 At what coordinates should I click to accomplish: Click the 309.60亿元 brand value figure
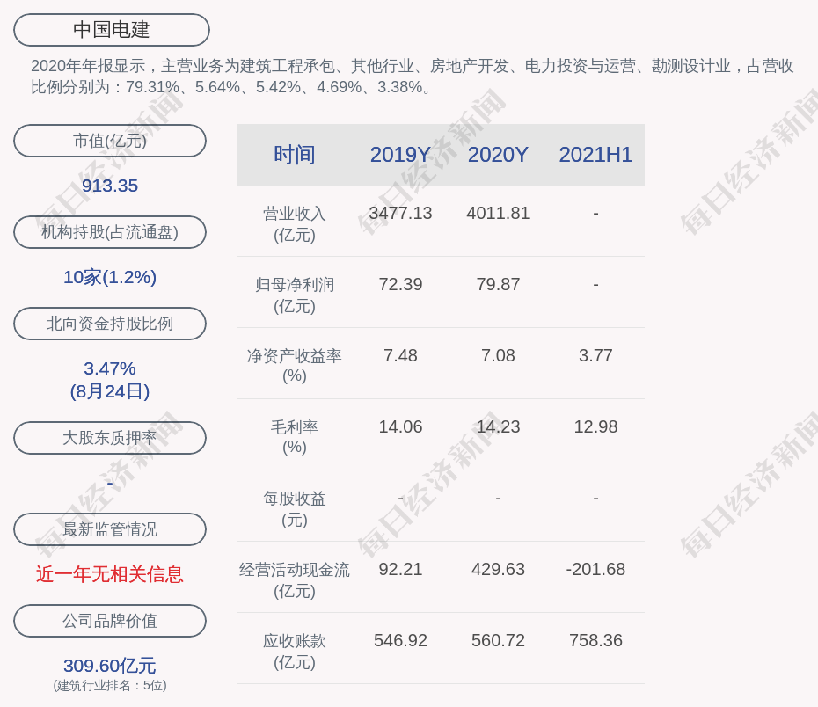tap(110, 666)
